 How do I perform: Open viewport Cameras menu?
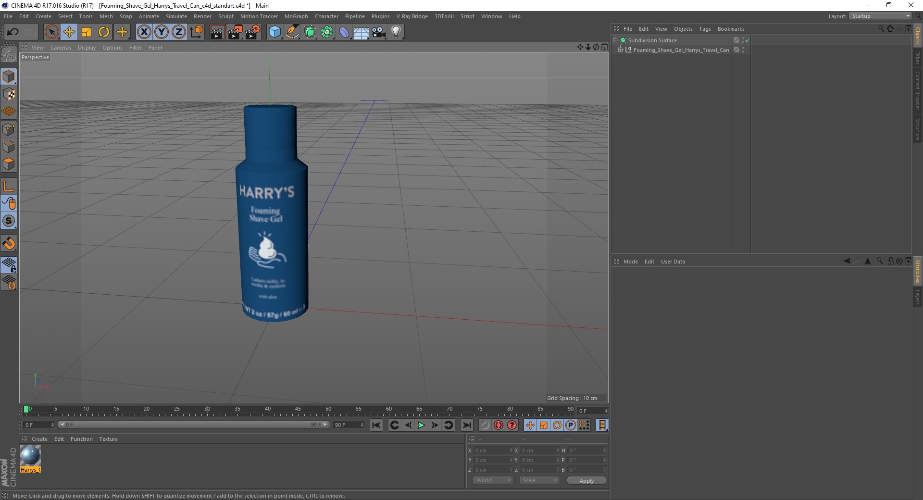click(61, 48)
